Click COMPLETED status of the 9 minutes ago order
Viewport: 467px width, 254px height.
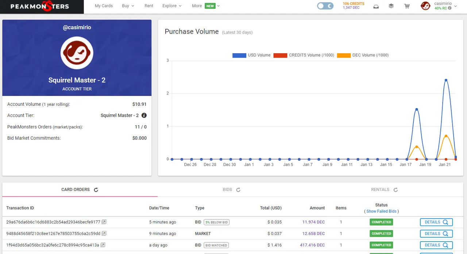pos(381,234)
